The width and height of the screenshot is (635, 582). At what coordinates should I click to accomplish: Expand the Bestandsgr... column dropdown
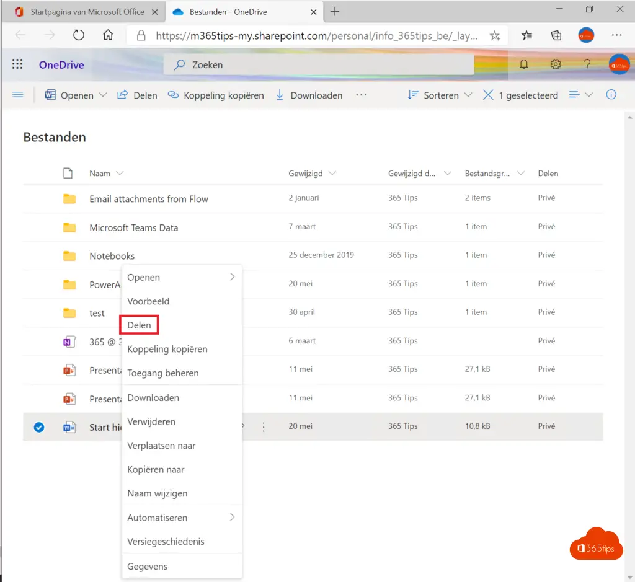coord(521,173)
